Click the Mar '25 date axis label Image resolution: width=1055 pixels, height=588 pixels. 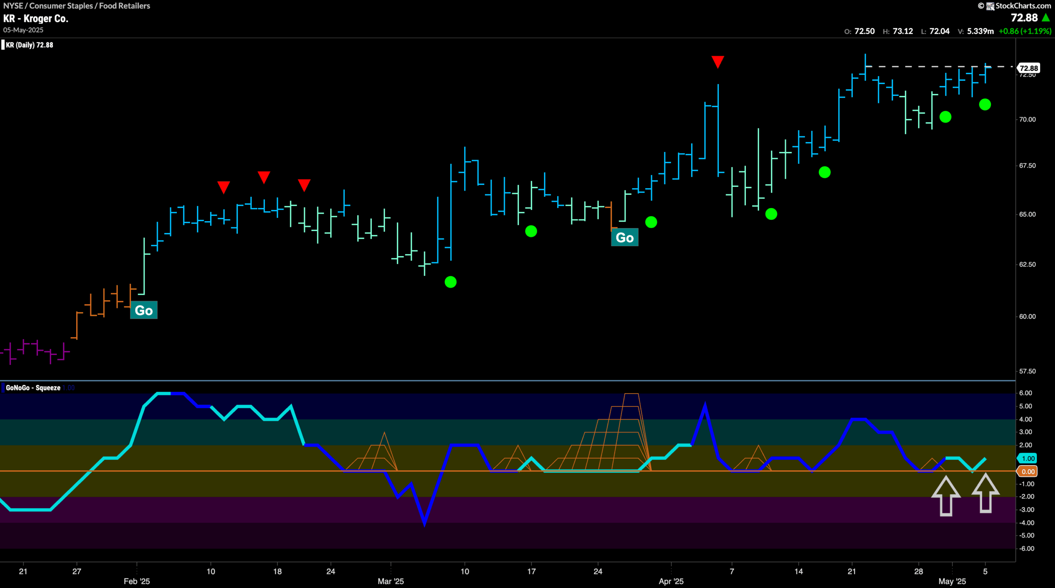(x=391, y=581)
